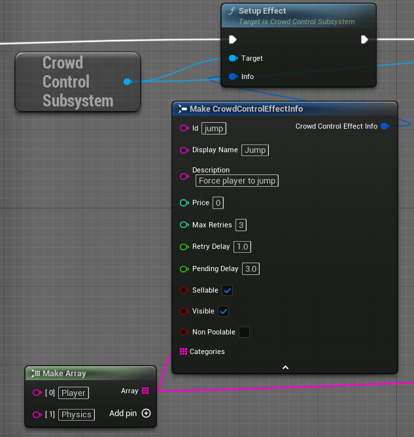Screen dimensions: 414x437
Task: Edit the Display Name field
Action: click(x=255, y=150)
